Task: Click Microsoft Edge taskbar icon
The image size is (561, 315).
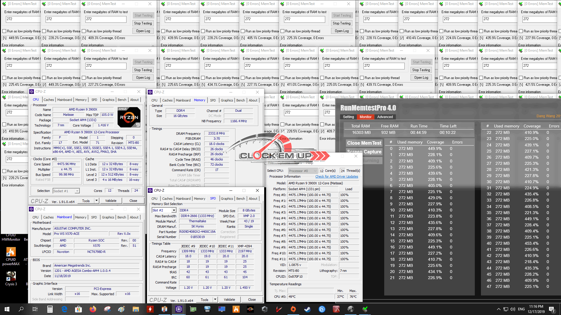Action: click(x=64, y=309)
